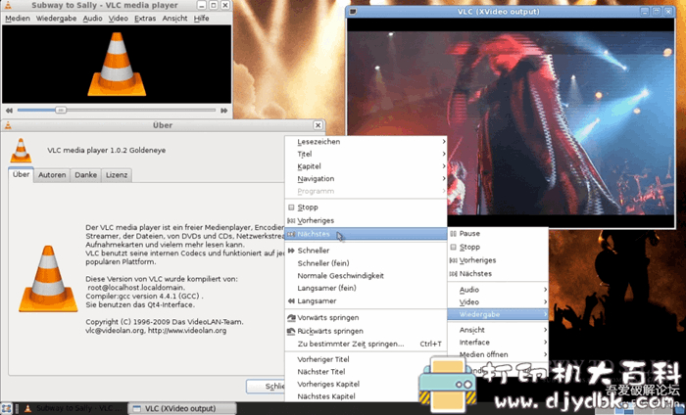Switch to the Lizenz tab

pyautogui.click(x=117, y=175)
